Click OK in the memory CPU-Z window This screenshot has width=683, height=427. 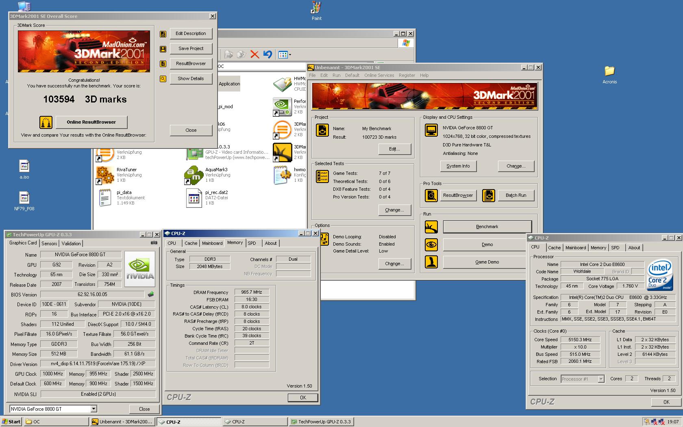click(303, 398)
